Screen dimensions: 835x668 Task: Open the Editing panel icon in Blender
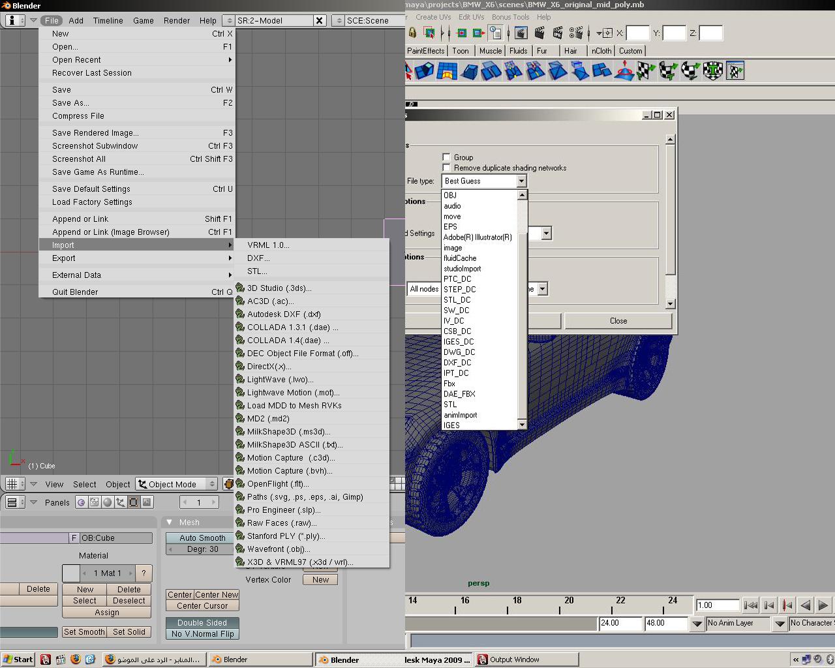[133, 502]
